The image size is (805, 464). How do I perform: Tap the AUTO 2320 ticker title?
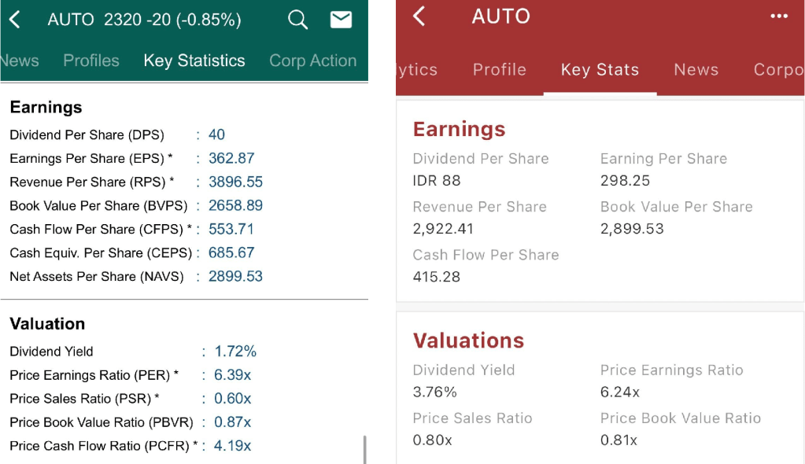pos(144,20)
